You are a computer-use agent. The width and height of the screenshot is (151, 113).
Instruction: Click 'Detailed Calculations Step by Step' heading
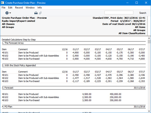pos(19,40)
